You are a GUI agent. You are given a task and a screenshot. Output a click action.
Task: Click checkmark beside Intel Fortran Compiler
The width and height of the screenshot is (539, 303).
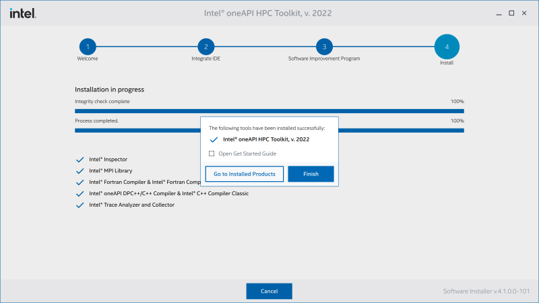click(80, 182)
